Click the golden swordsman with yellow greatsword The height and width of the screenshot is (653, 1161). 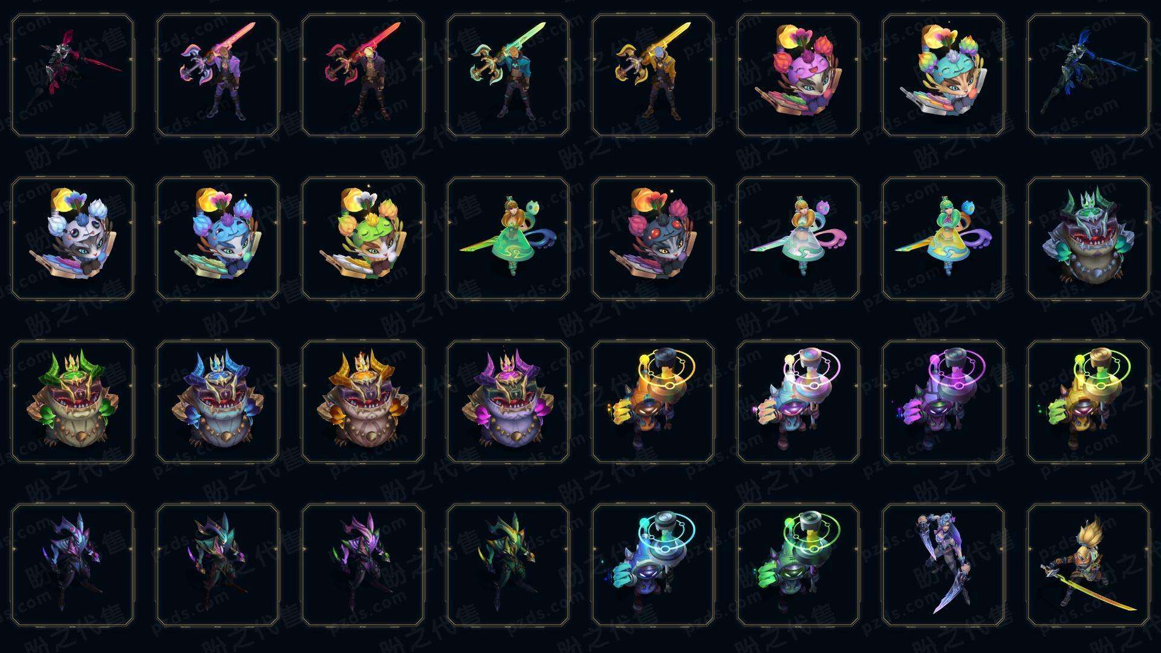[653, 76]
